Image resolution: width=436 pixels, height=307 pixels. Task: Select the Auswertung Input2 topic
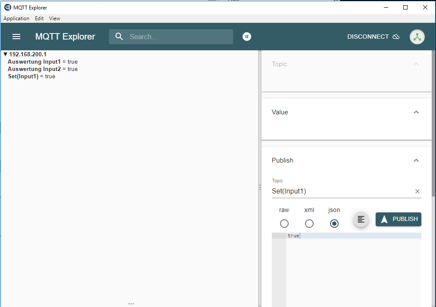pyautogui.click(x=34, y=69)
